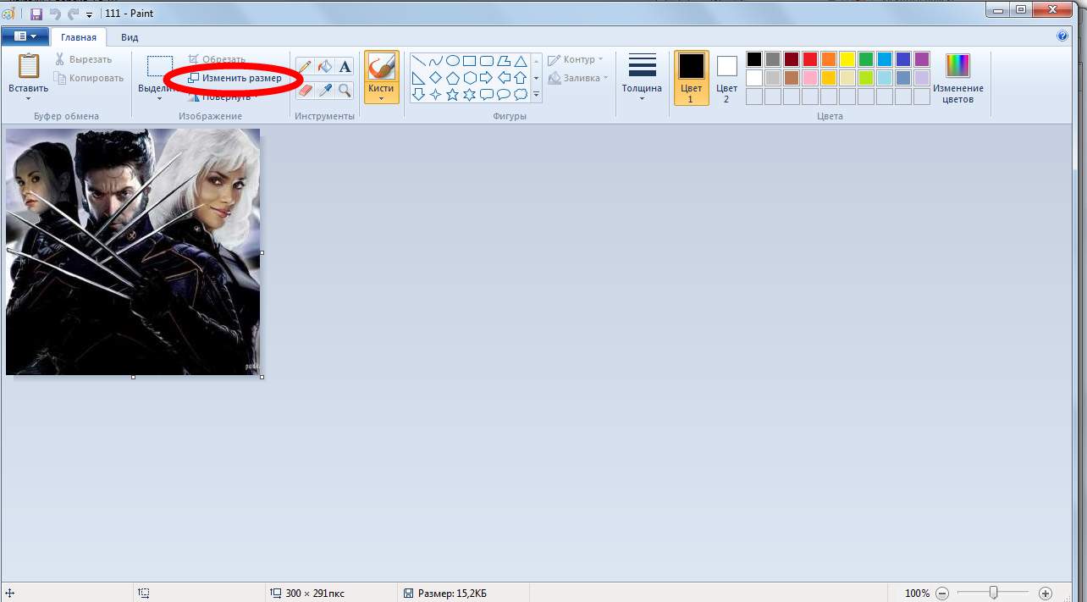This screenshot has height=602, width=1087.
Task: Select the Eraser tool
Action: [304, 90]
